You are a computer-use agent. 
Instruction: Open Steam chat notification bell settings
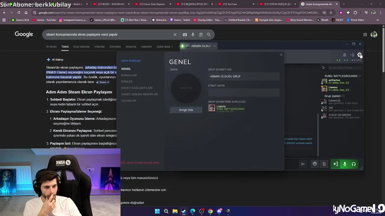coord(344,55)
